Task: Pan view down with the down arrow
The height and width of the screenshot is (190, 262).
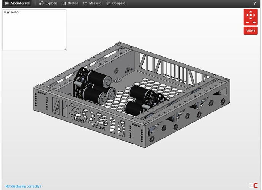Action: click(251, 18)
